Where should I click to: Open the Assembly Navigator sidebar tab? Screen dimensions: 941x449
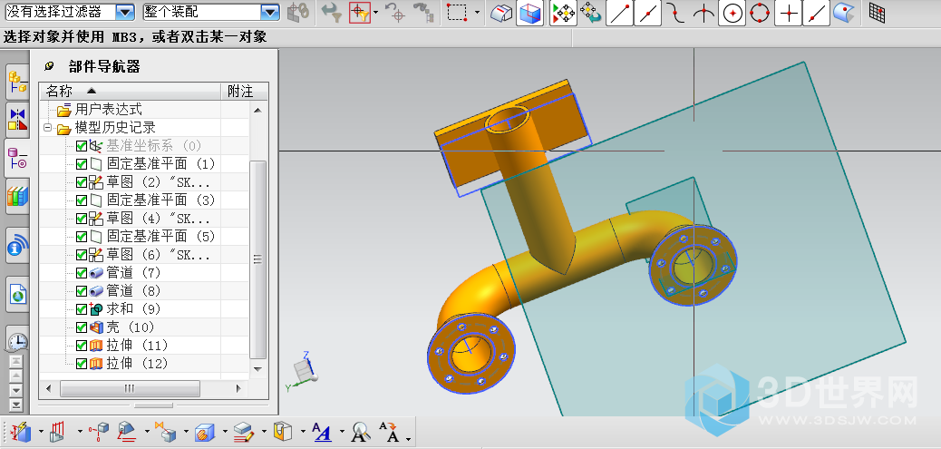coord(17,82)
